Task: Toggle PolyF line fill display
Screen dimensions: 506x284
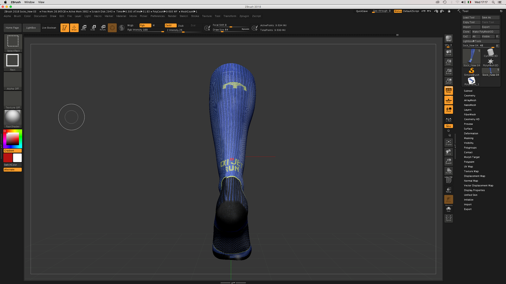Action: click(448, 180)
